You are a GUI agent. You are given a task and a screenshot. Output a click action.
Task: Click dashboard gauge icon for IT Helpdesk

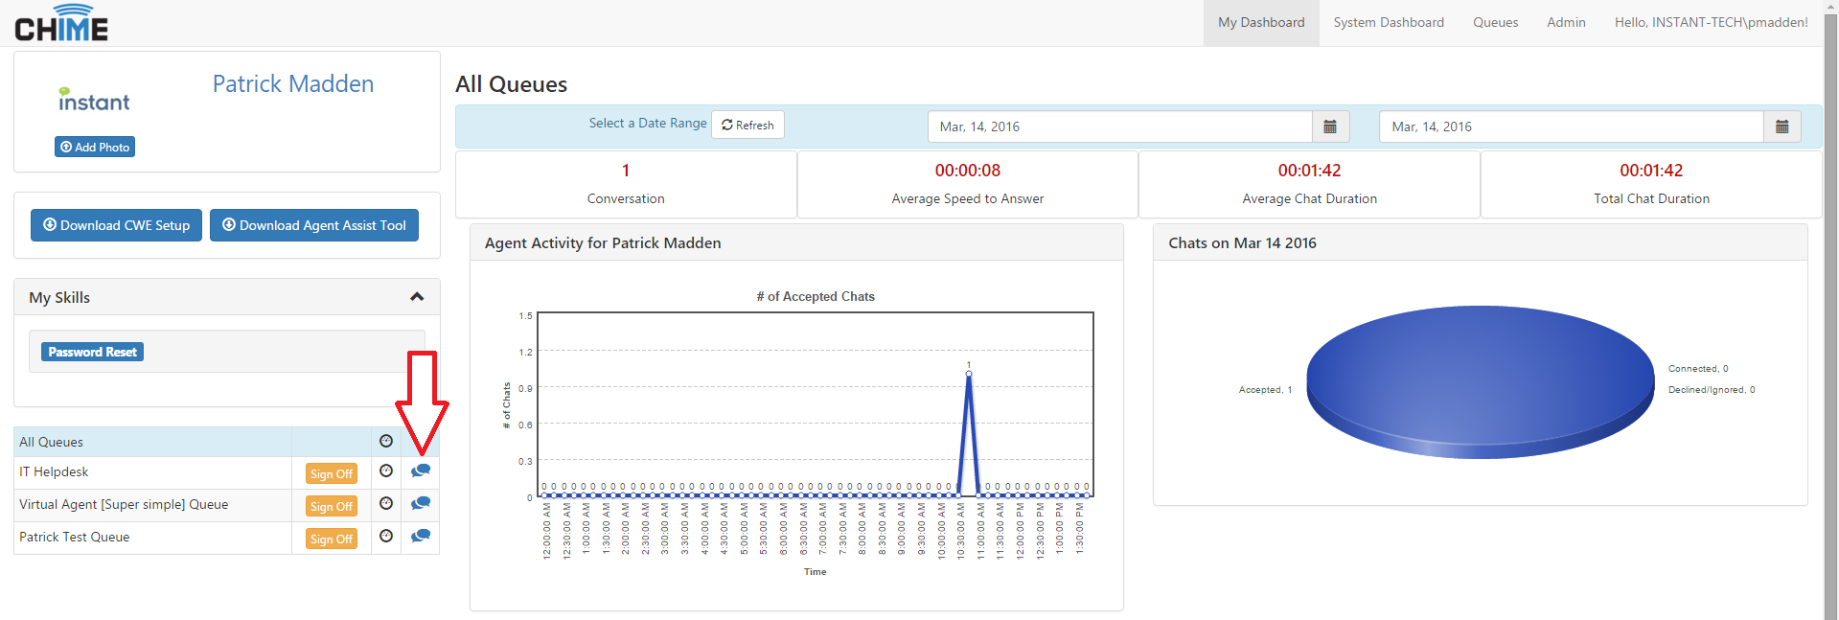tap(386, 471)
